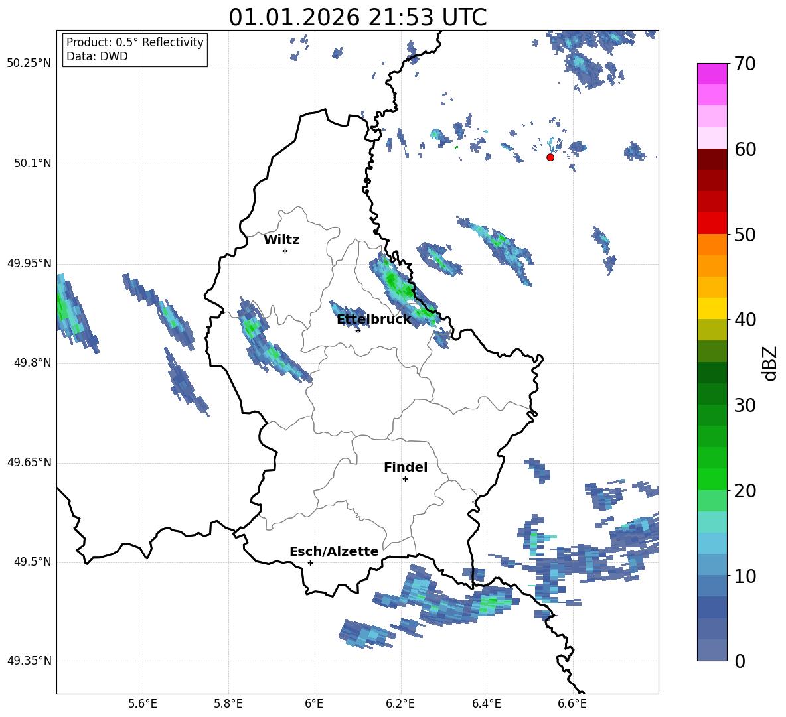
Task: Click the 49.95°N latitude label
Action: click(x=29, y=263)
